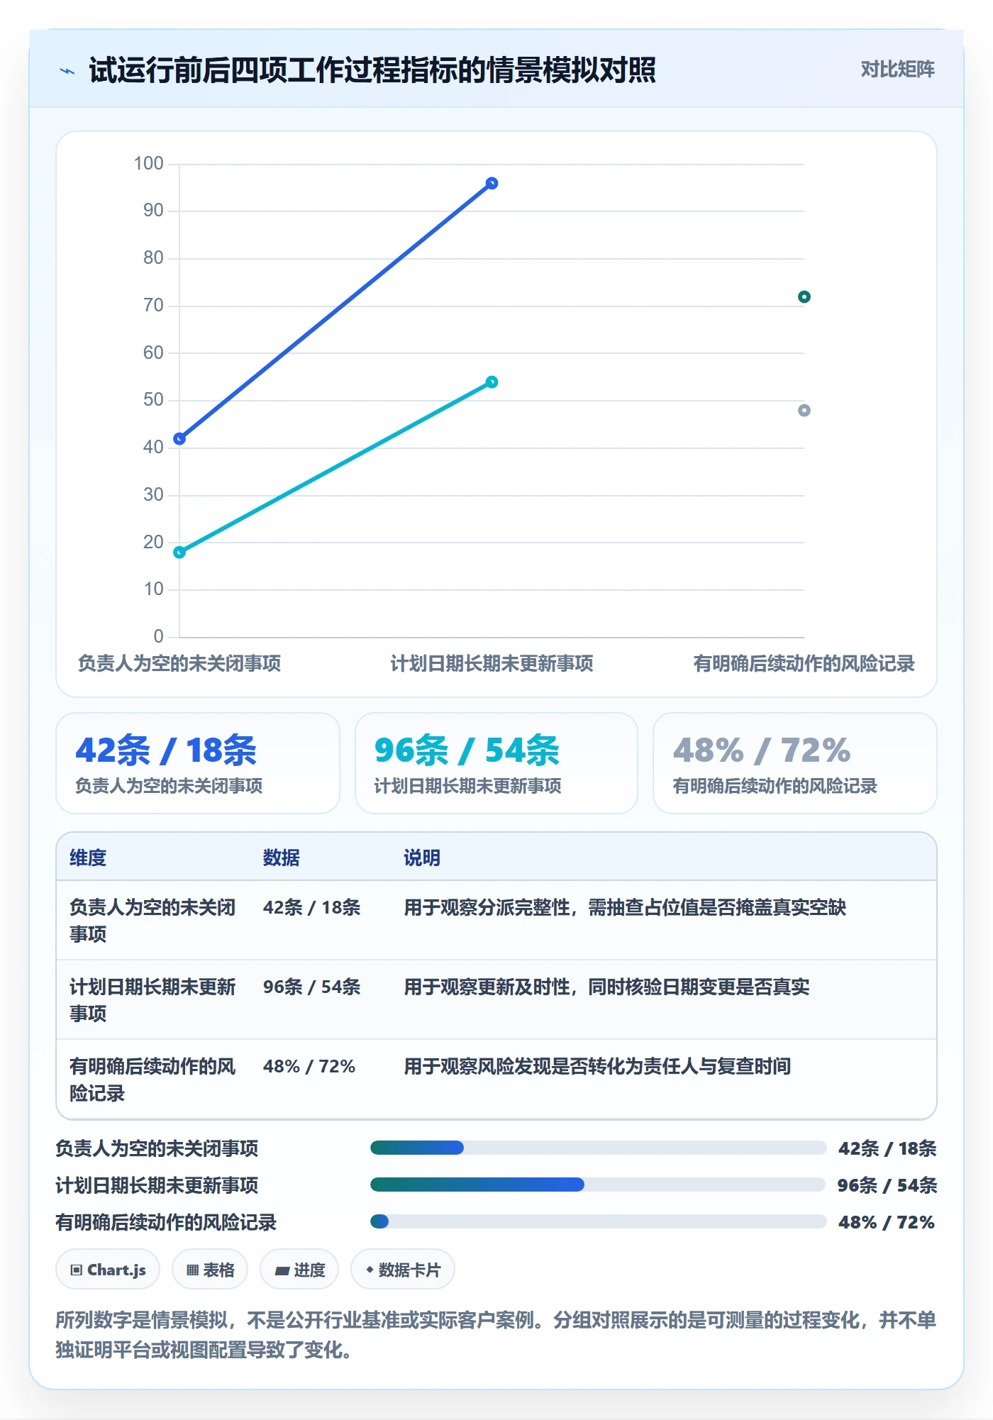Click the square icon in Chart.js chip

click(x=77, y=1270)
